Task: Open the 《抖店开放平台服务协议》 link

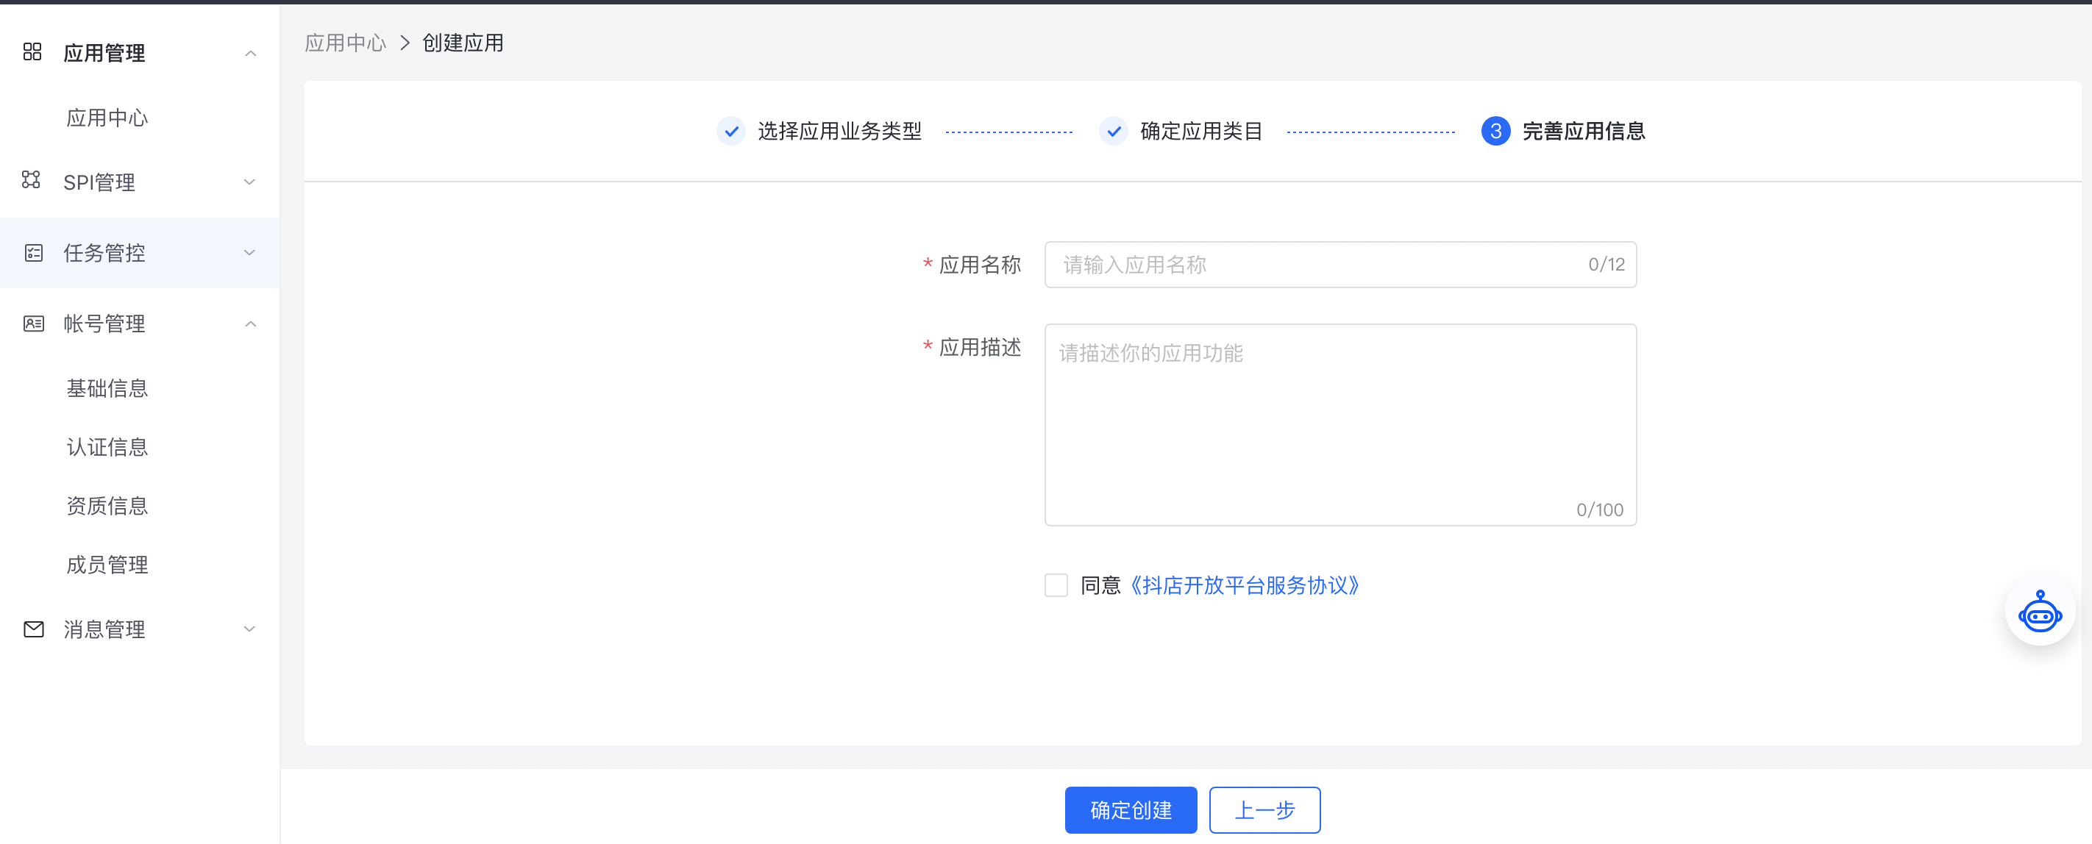Action: point(1244,585)
